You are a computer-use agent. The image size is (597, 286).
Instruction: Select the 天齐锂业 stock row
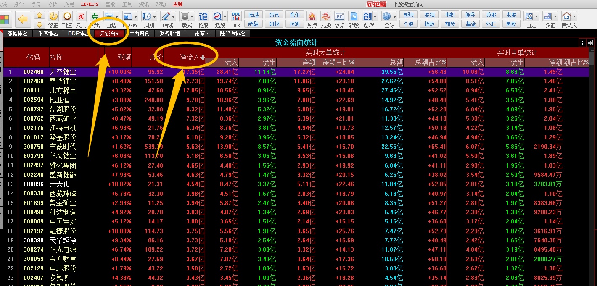click(296, 72)
